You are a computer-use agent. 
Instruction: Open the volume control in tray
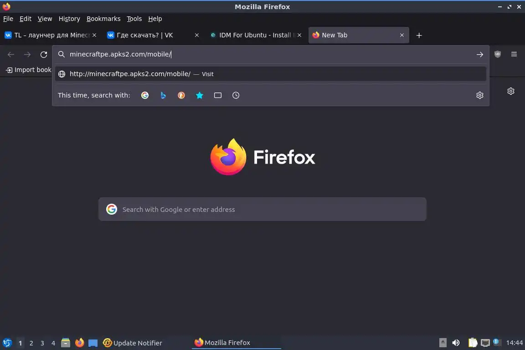click(456, 343)
